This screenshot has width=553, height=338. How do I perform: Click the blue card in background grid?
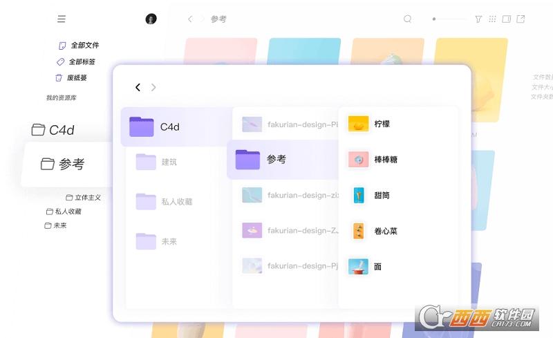tap(304, 51)
